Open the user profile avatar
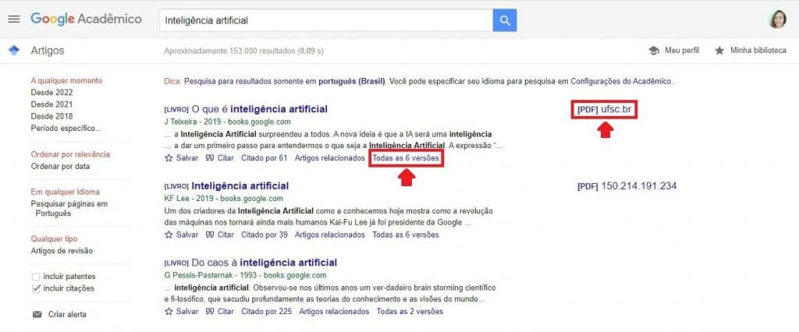 coord(777,19)
